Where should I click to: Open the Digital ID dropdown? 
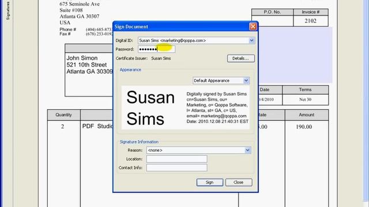(251, 40)
